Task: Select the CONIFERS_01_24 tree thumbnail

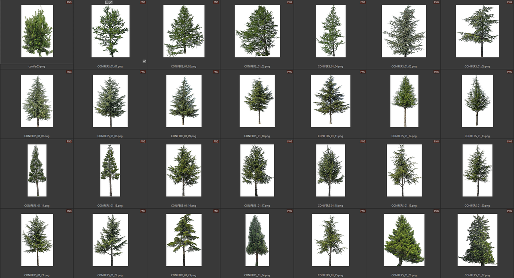Action: (x=257, y=240)
